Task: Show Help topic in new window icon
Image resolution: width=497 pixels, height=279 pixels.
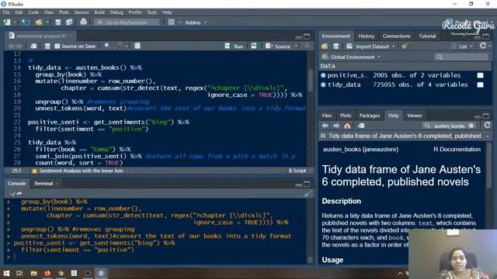Action: [x=361, y=126]
